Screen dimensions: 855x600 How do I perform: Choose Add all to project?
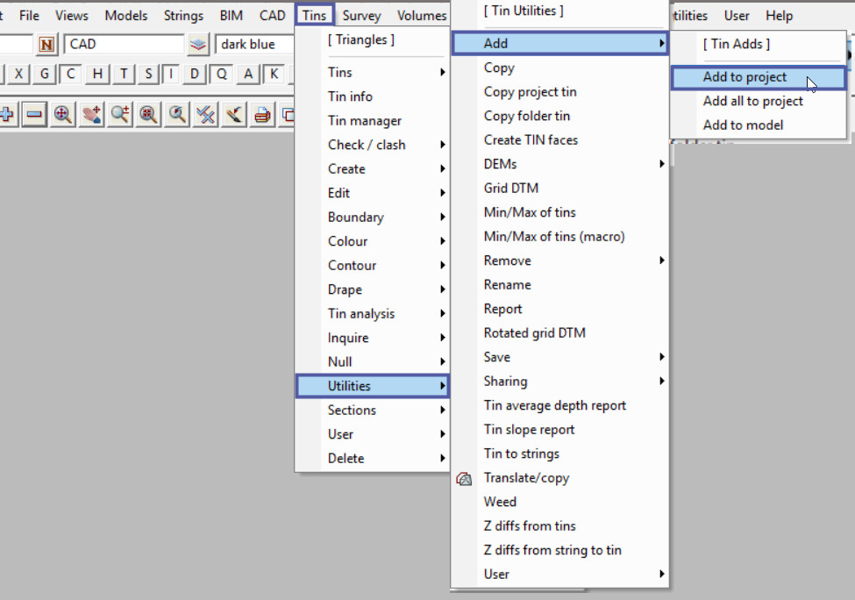752,101
